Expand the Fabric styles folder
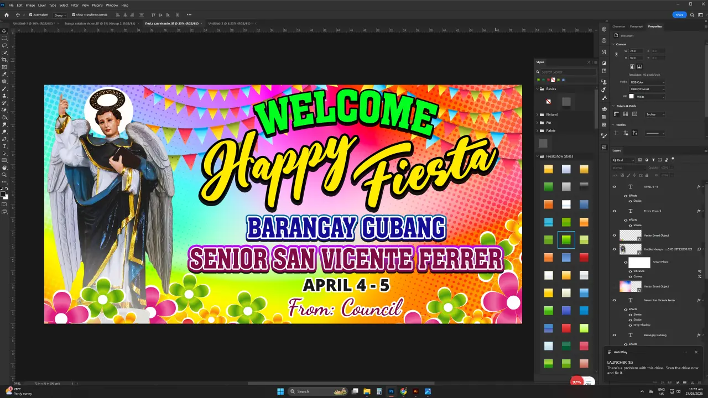This screenshot has width=708, height=398. 537,130
